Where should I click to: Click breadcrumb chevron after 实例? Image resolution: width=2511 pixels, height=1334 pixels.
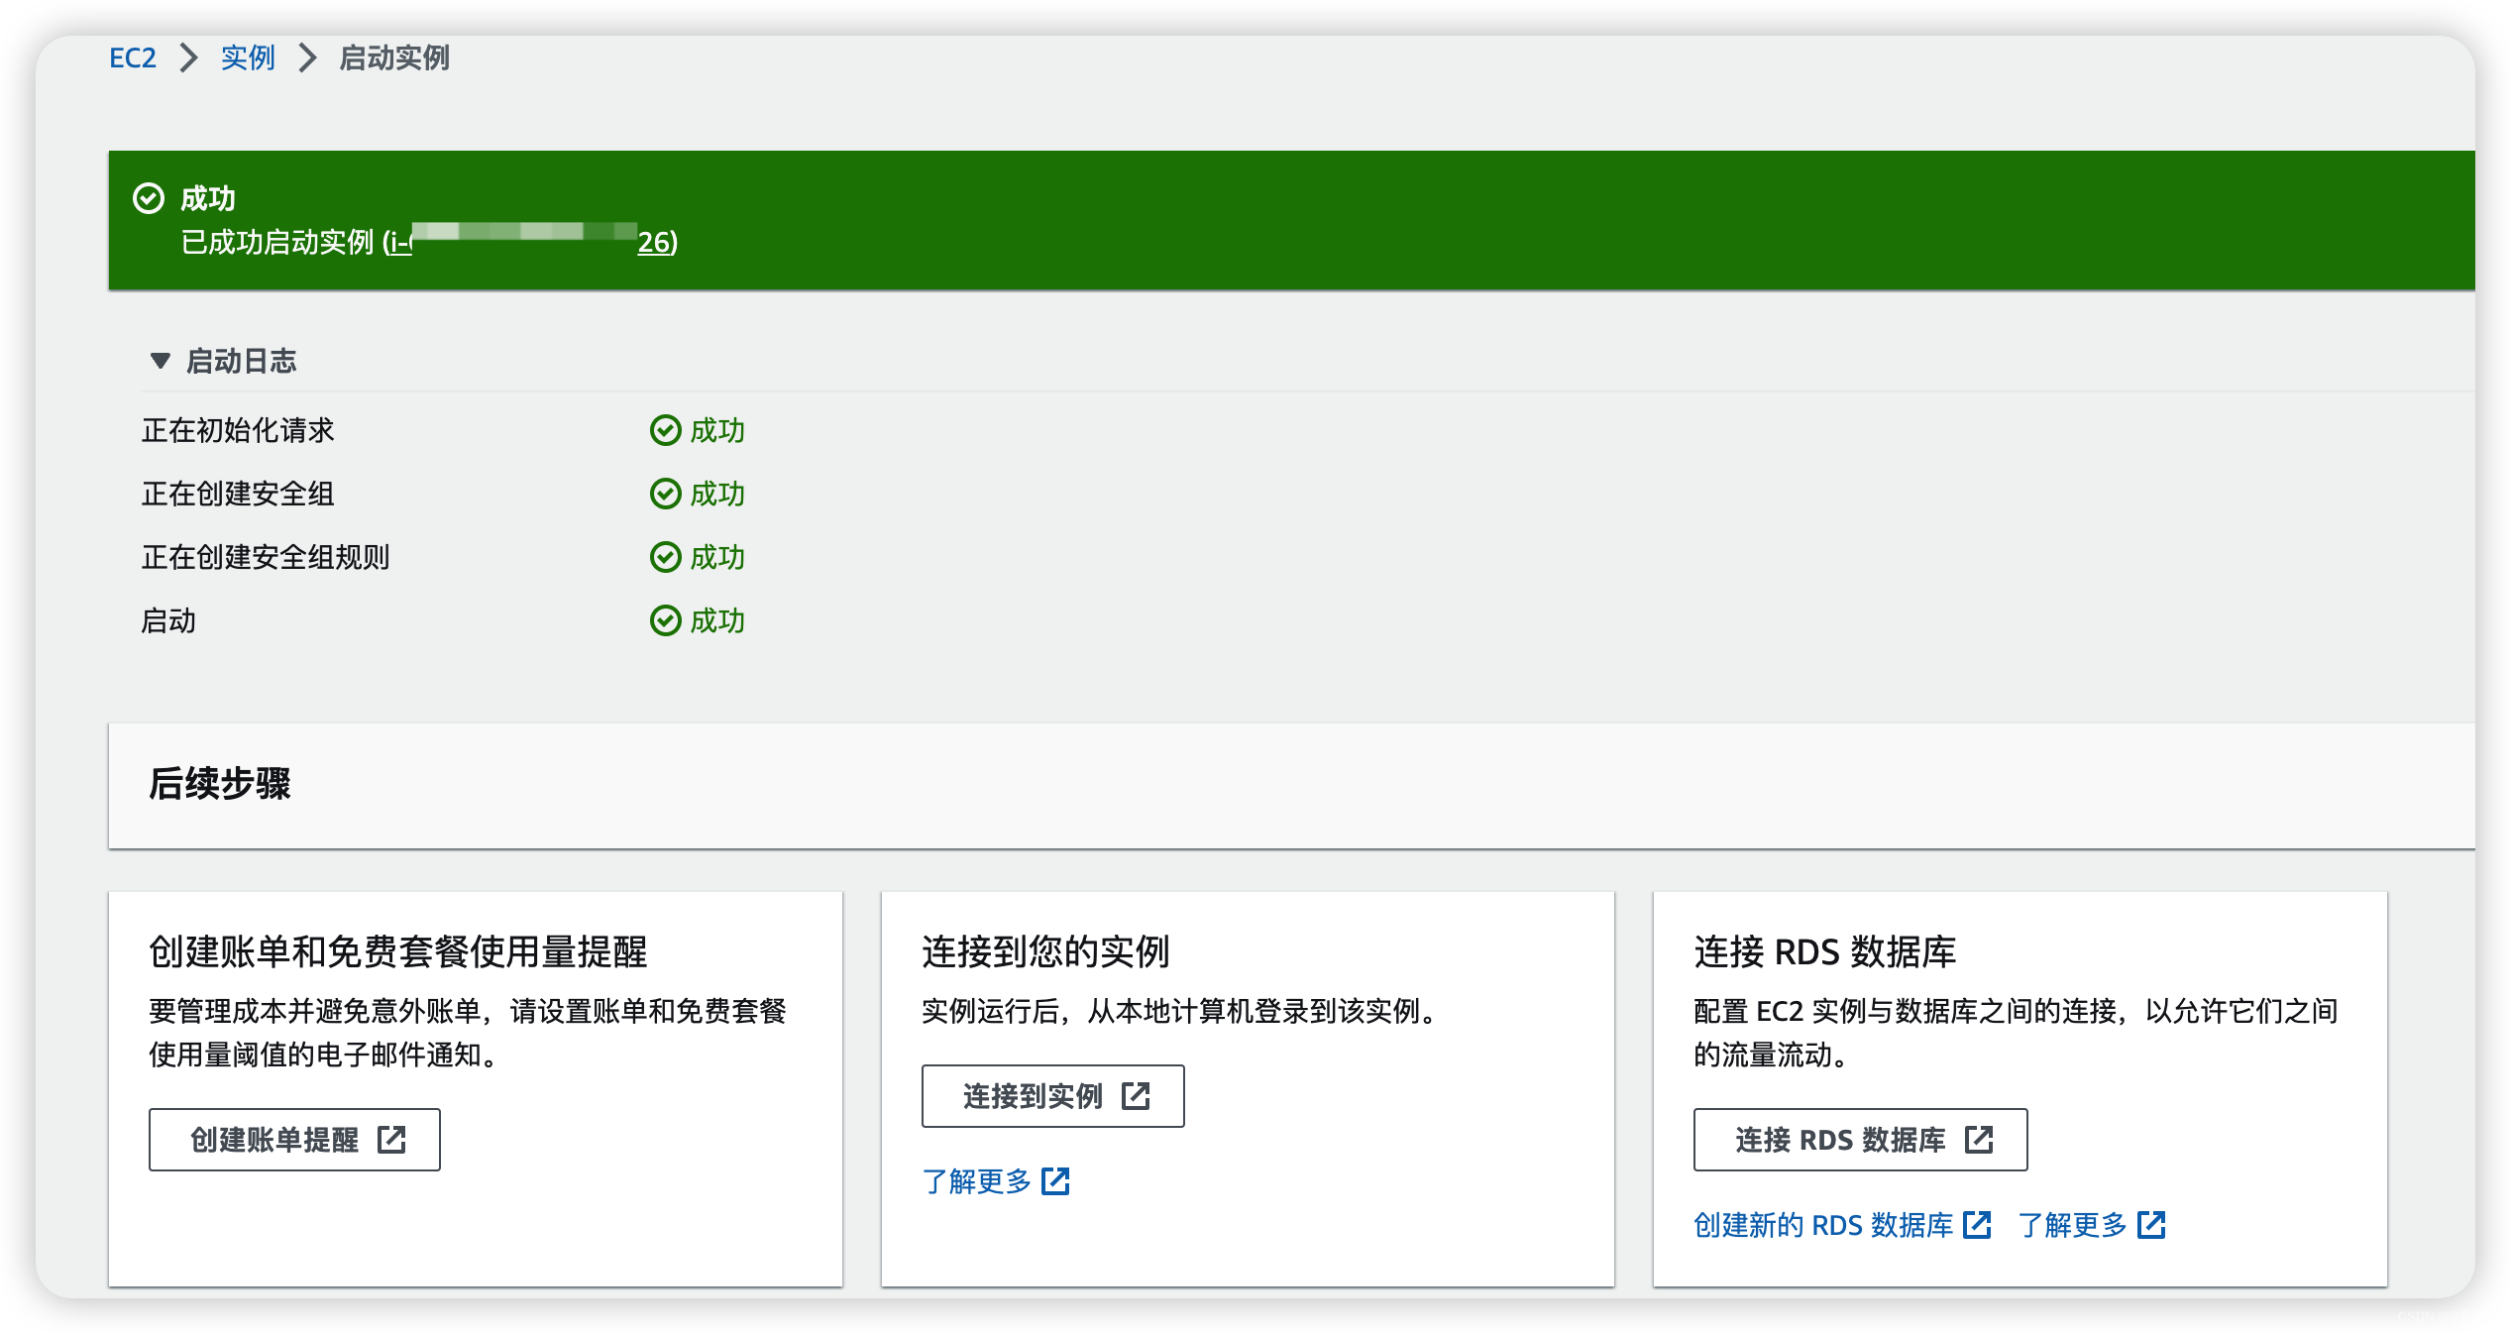pyautogui.click(x=307, y=57)
